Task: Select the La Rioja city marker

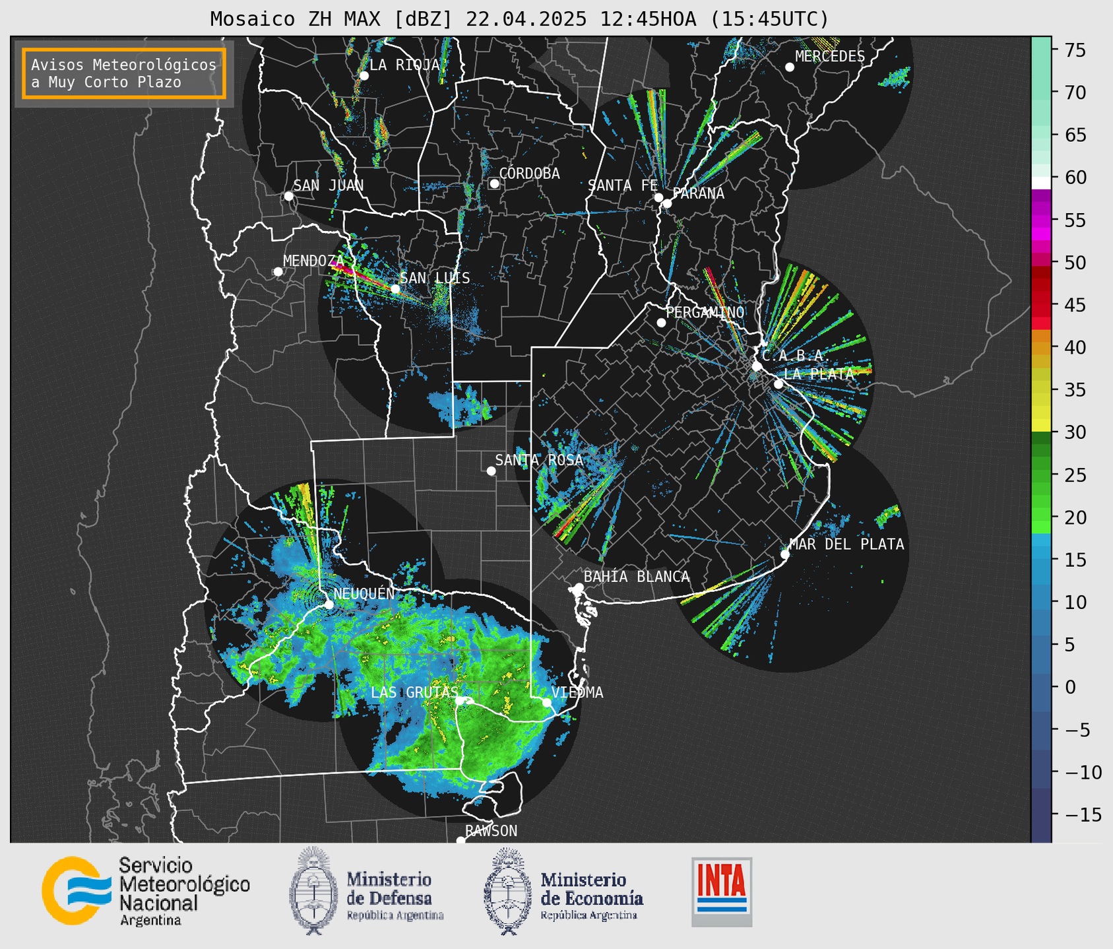Action: pyautogui.click(x=364, y=76)
